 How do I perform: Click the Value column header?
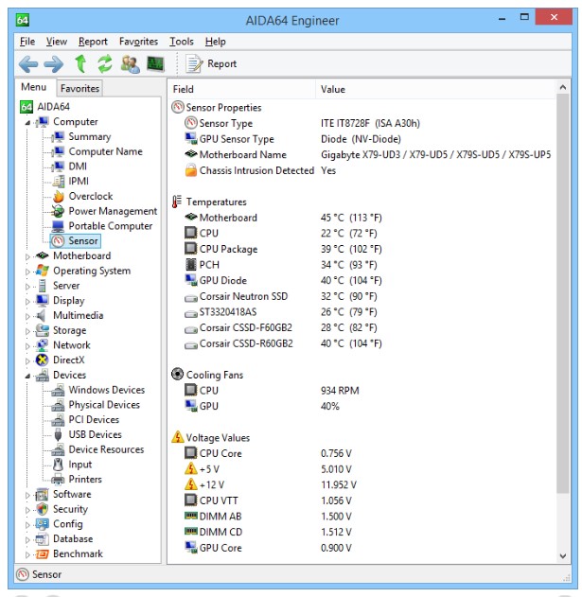tap(435, 89)
